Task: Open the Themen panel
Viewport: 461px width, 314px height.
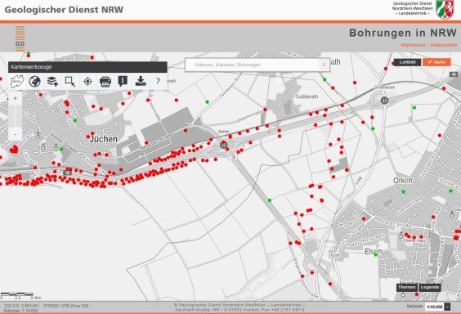Action: point(407,287)
